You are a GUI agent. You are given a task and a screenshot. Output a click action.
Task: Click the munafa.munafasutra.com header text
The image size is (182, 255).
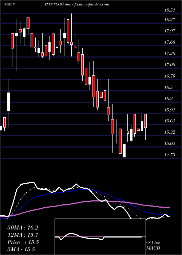87,4
